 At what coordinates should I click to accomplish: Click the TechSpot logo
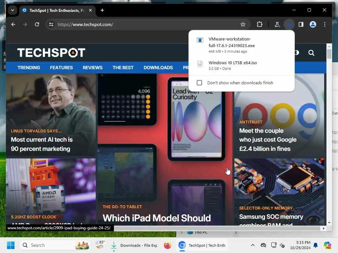coord(51,53)
